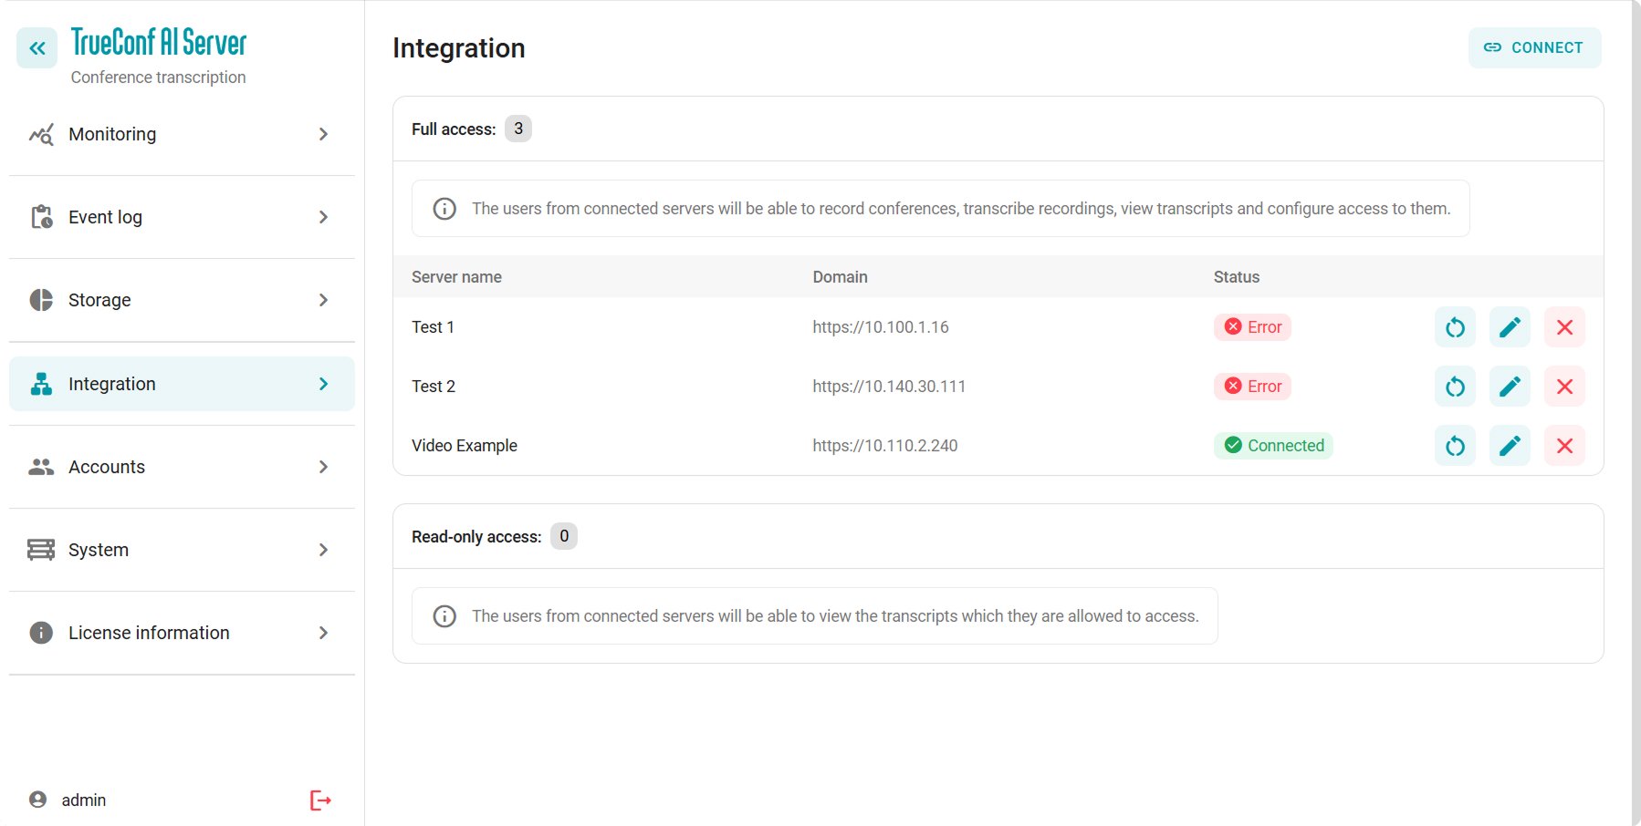Open the Event log menu item

coord(105,217)
